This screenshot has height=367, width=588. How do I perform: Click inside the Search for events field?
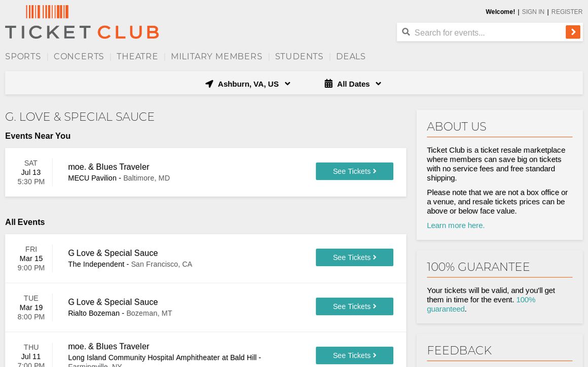tap(482, 32)
